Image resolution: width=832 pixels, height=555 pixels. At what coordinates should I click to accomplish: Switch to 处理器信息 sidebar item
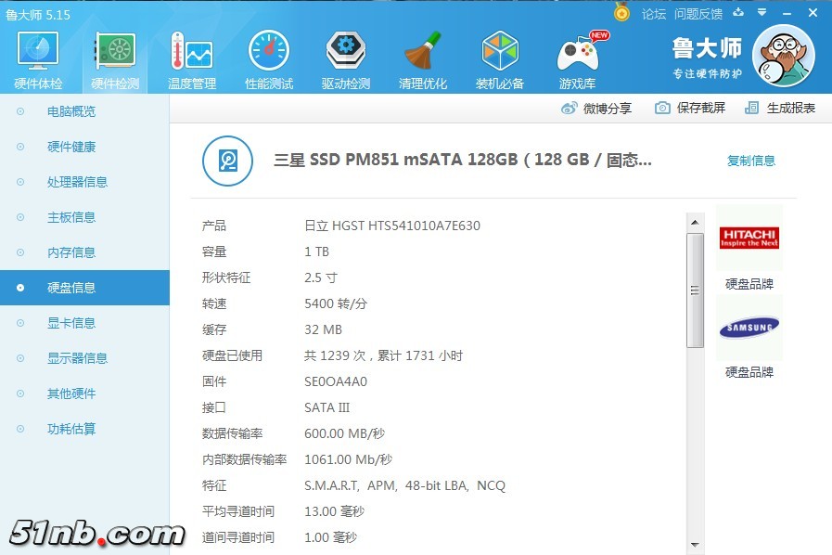[77, 182]
